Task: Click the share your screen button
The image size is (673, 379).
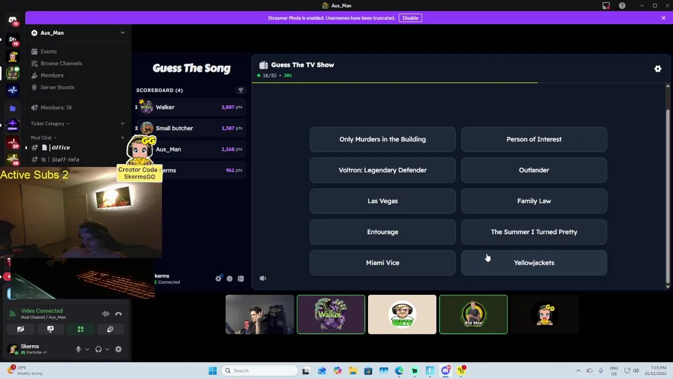Action: tap(50, 329)
